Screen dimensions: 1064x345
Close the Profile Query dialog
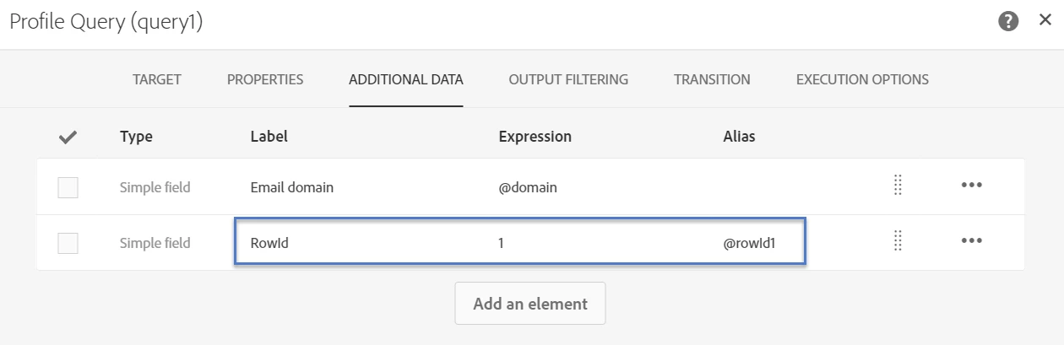(1045, 20)
